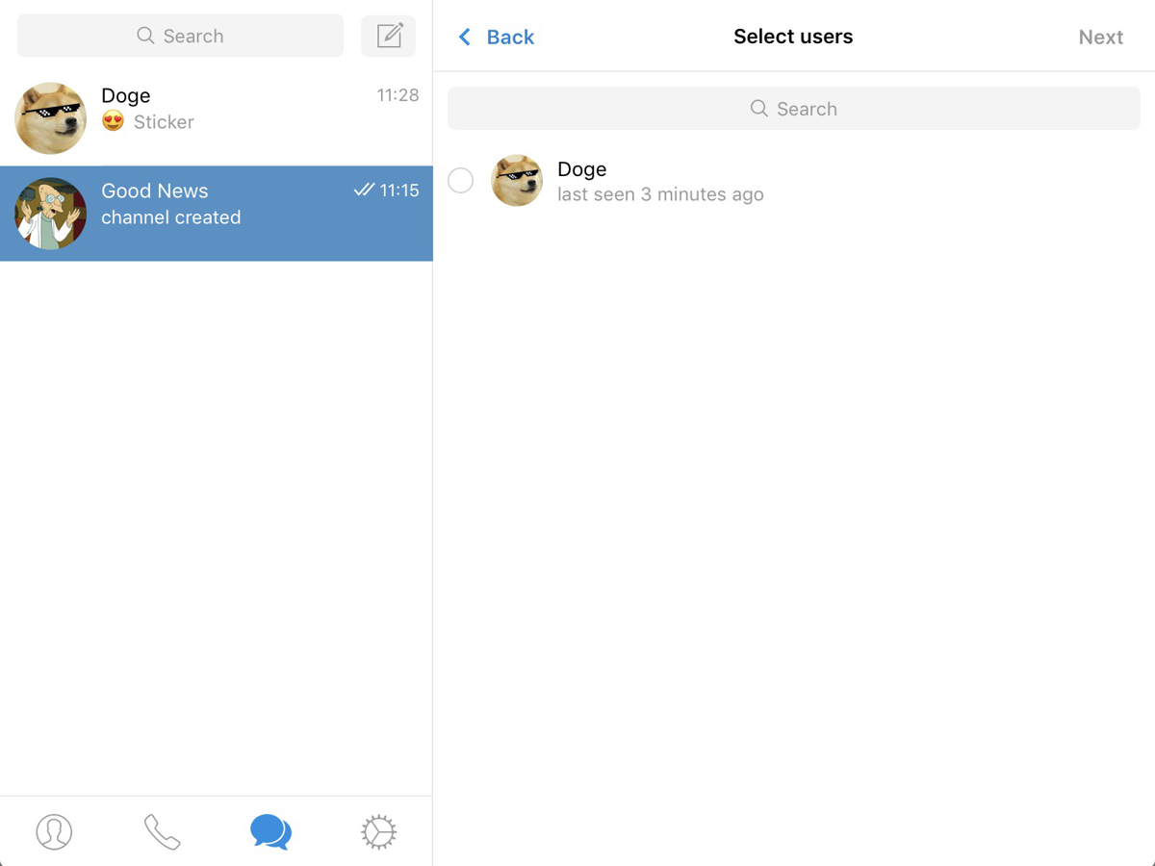Select Doge name in users list
This screenshot has width=1155, height=866.
pos(582,169)
